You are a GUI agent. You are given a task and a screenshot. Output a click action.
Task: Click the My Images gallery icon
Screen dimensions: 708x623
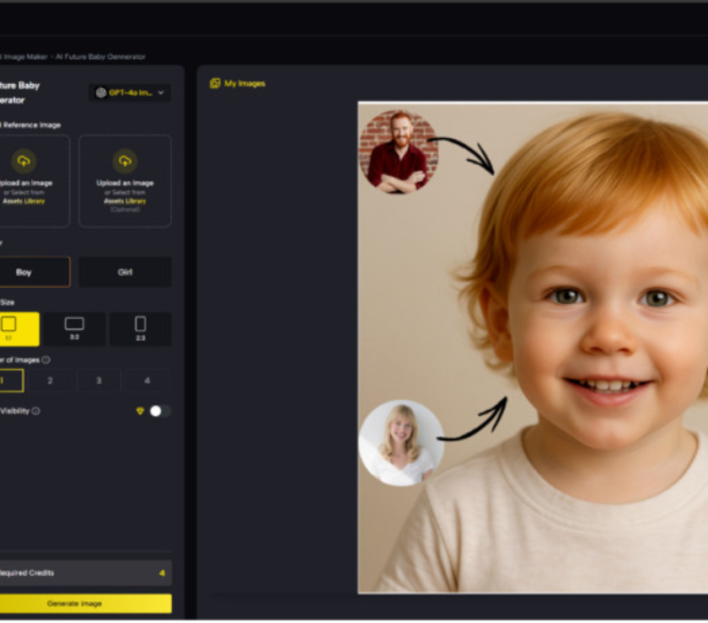pos(215,83)
